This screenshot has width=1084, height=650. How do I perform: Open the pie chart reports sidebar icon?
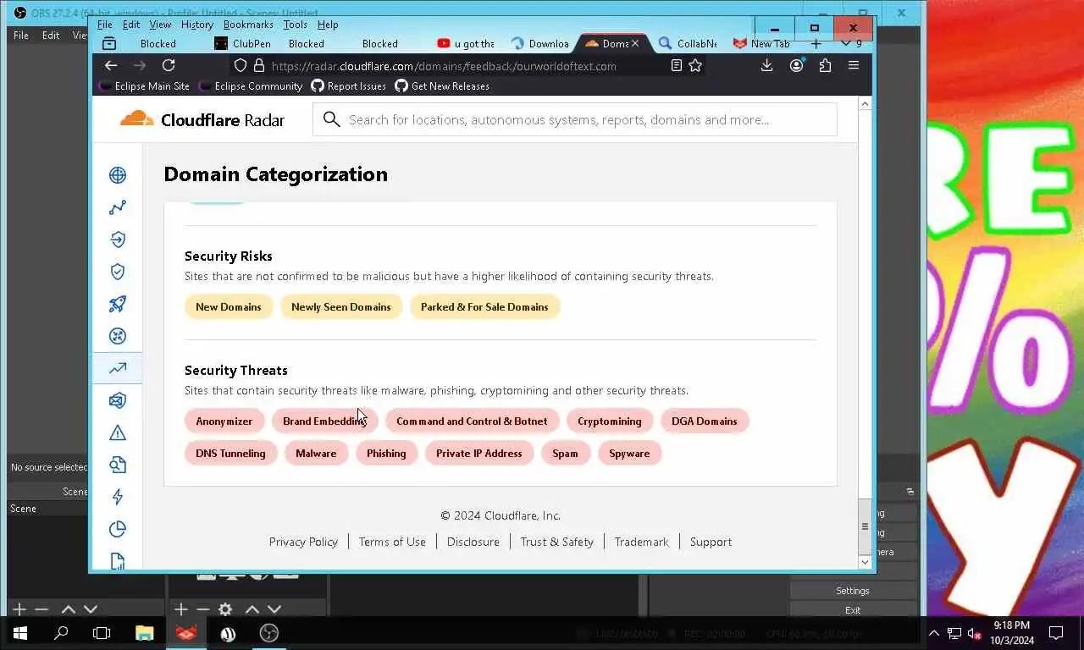tap(118, 529)
